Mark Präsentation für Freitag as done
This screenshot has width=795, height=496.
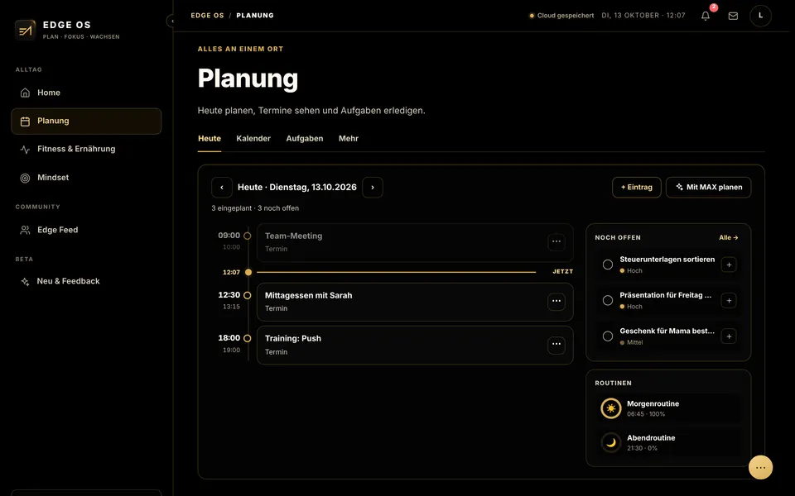pos(607,300)
